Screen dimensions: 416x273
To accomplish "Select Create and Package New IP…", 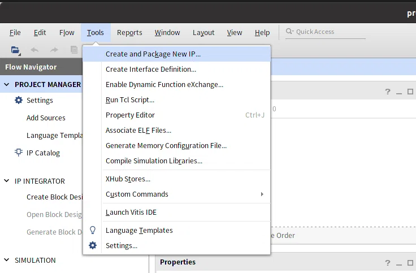I will [x=177, y=54].
